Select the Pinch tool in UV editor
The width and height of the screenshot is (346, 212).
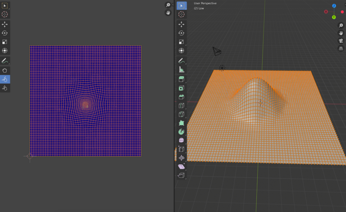(5, 88)
